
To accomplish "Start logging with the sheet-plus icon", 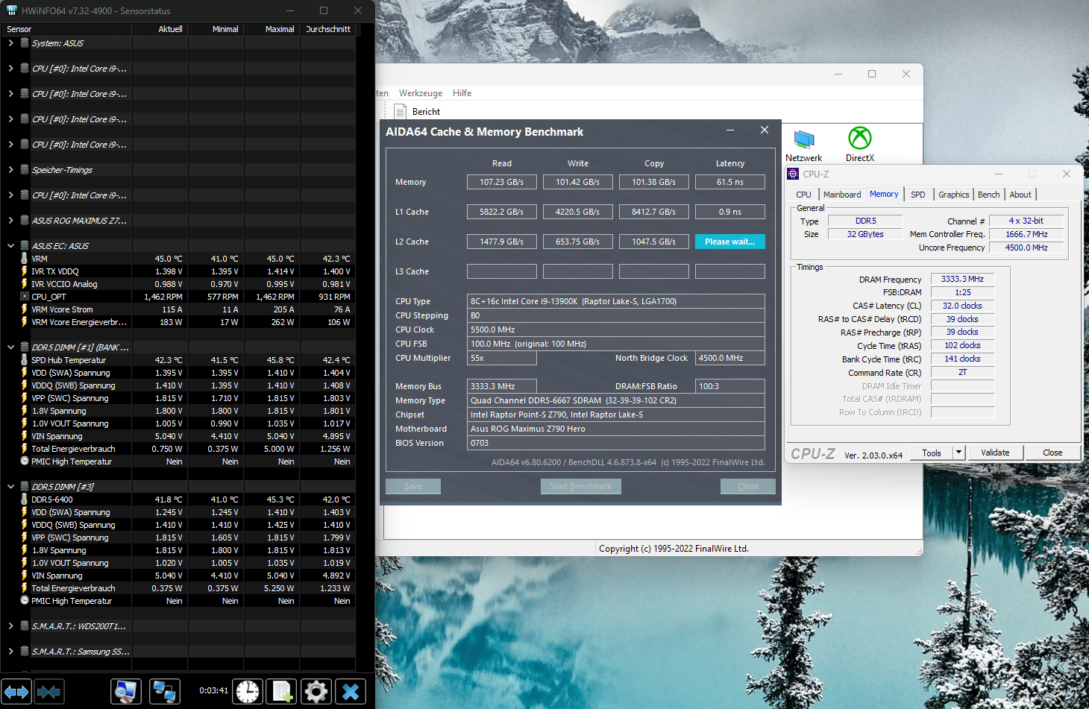I will click(282, 692).
